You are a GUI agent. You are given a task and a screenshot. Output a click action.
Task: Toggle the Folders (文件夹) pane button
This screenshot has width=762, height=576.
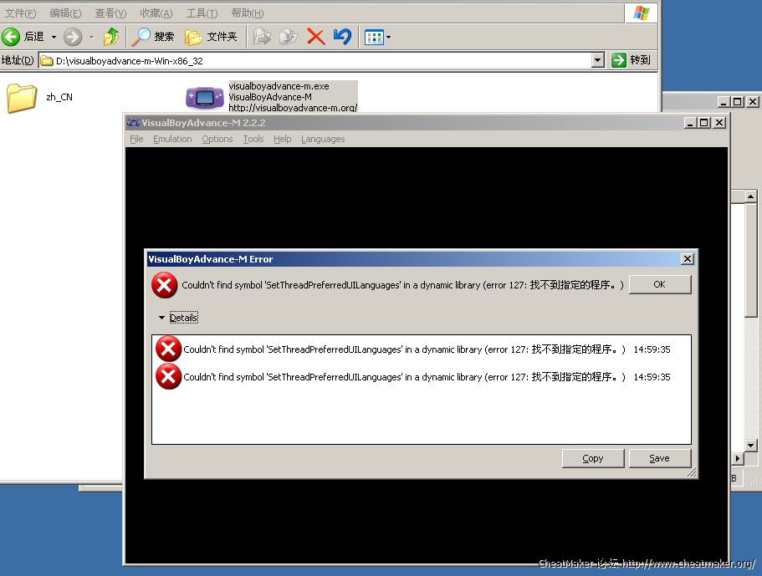tap(211, 37)
